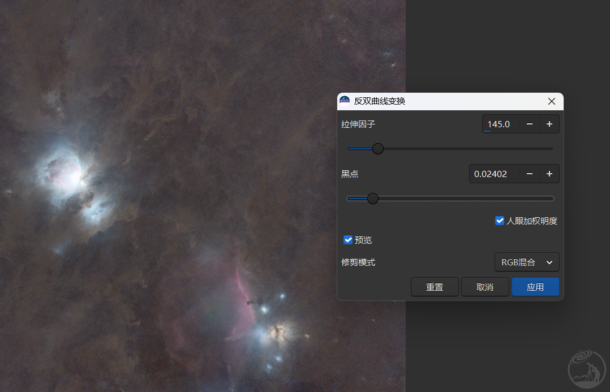Image resolution: width=610 pixels, height=392 pixels.
Task: Click the app icon in dialog title bar
Action: [344, 101]
